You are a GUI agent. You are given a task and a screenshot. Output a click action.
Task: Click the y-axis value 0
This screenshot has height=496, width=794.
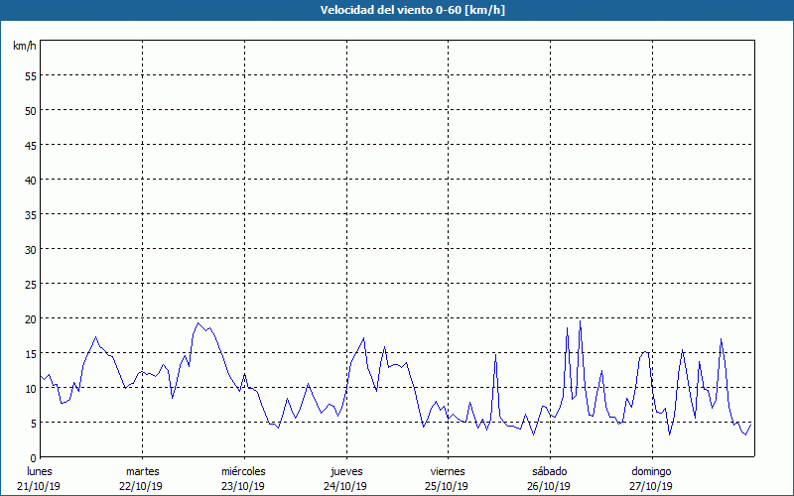click(34, 458)
